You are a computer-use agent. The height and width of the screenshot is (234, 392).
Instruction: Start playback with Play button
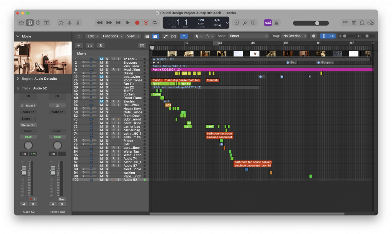128,23
